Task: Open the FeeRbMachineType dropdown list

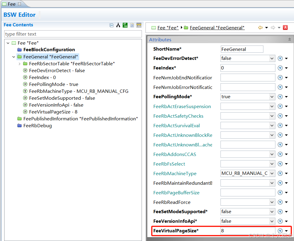Action: (272, 173)
